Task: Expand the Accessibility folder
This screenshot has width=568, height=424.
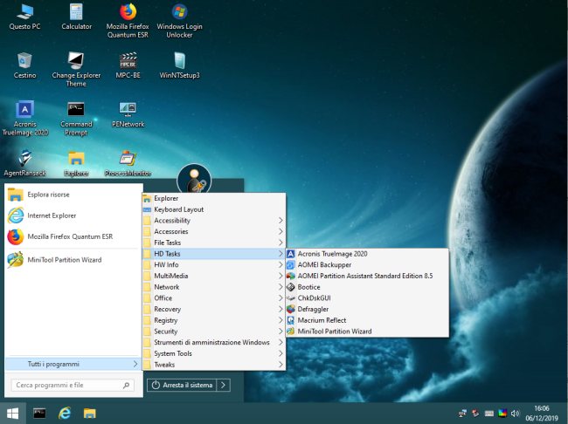Action: tap(214, 221)
